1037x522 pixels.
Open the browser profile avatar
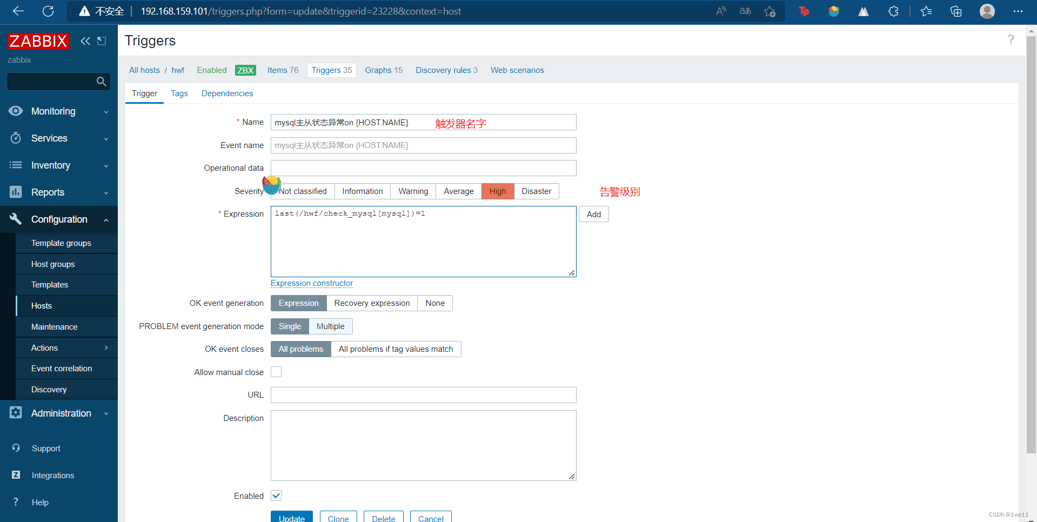pos(987,11)
